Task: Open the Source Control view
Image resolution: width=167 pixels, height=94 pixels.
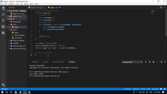Action: pyautogui.click(x=3, y=20)
